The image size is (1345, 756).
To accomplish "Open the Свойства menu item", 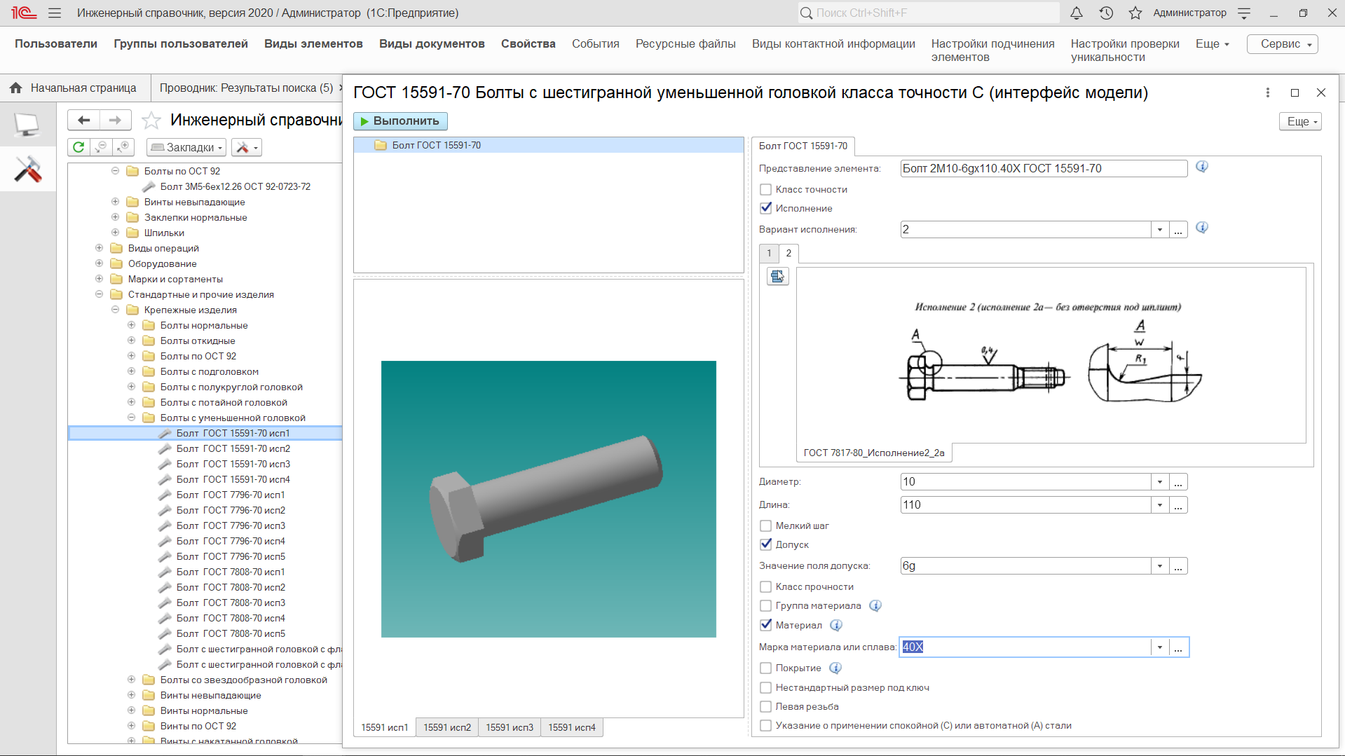I will [528, 43].
